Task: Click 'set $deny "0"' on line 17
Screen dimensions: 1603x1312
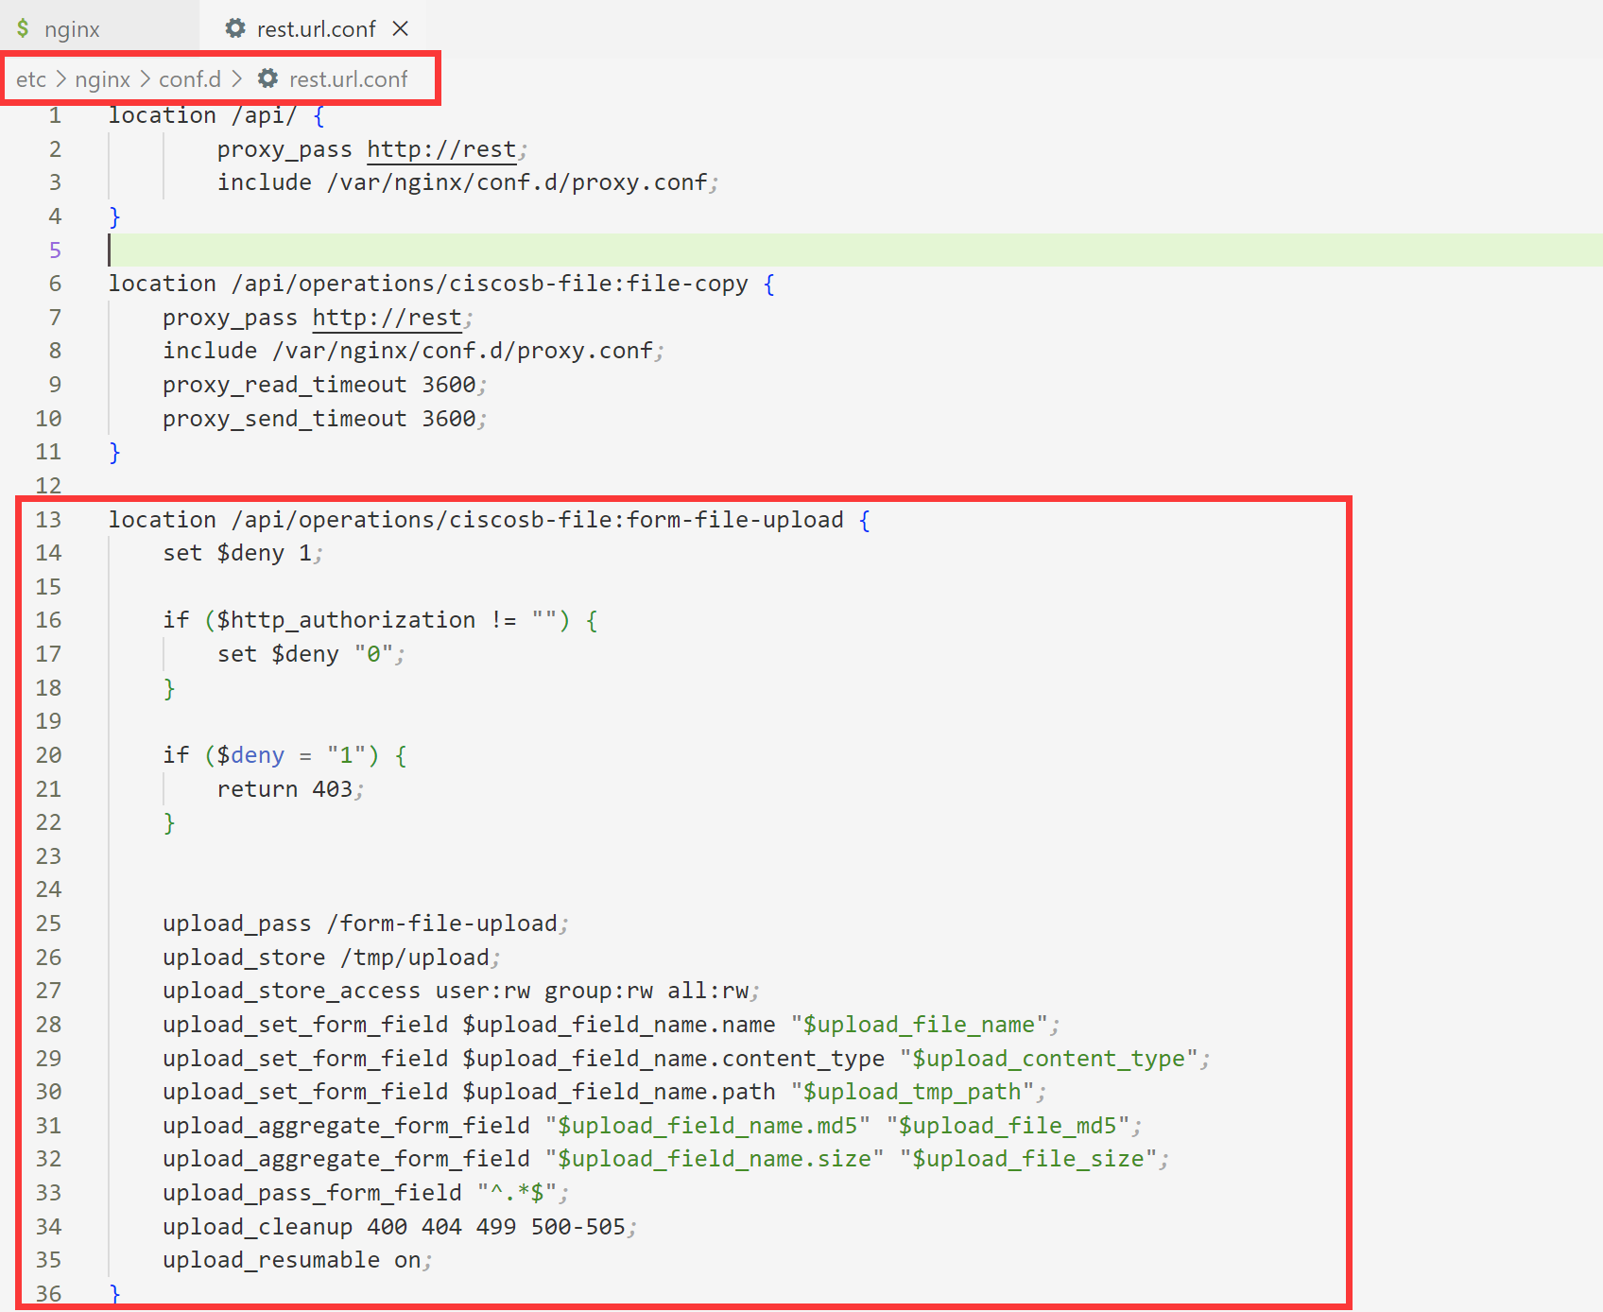Action: [x=305, y=654]
